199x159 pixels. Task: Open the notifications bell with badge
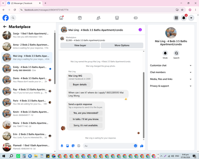tap(184, 18)
